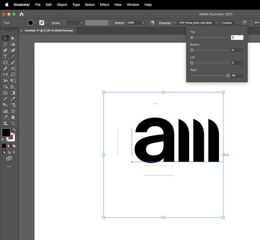Click the fill color swatch in toolbar

[x=6, y=132]
